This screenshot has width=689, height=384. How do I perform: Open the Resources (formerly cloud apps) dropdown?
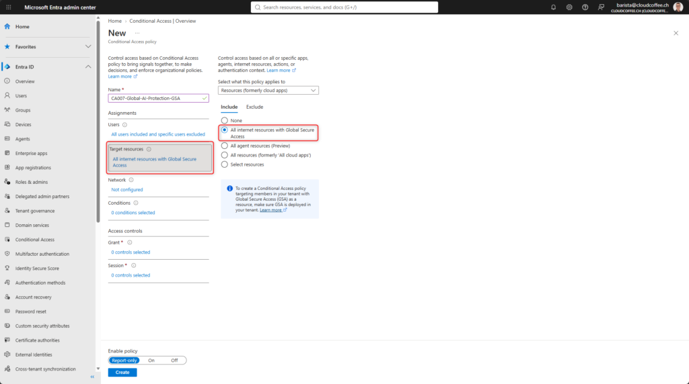268,91
